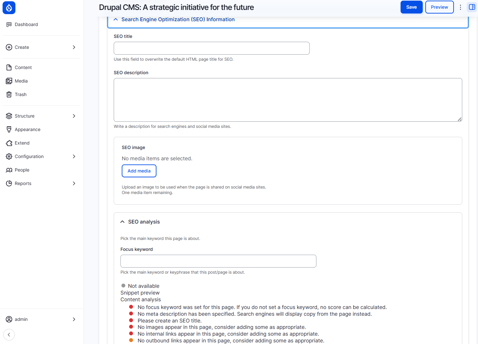Click the 'Content analysis' heading text
Viewport: 478px width, 344px height.
pos(141,299)
